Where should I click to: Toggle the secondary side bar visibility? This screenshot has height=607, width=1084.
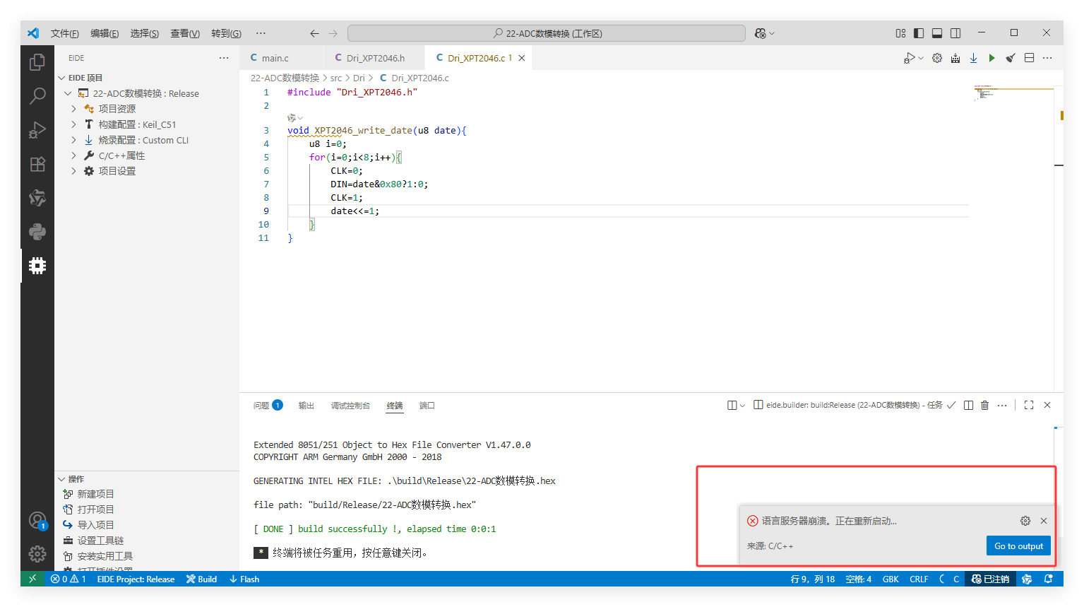point(955,33)
